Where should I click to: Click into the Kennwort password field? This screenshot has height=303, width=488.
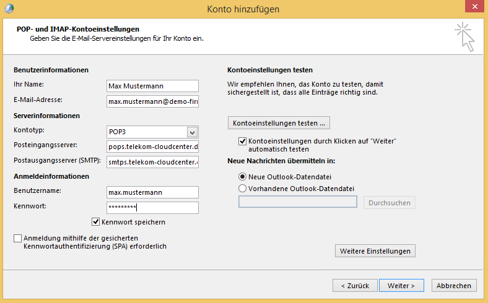[x=152, y=208]
